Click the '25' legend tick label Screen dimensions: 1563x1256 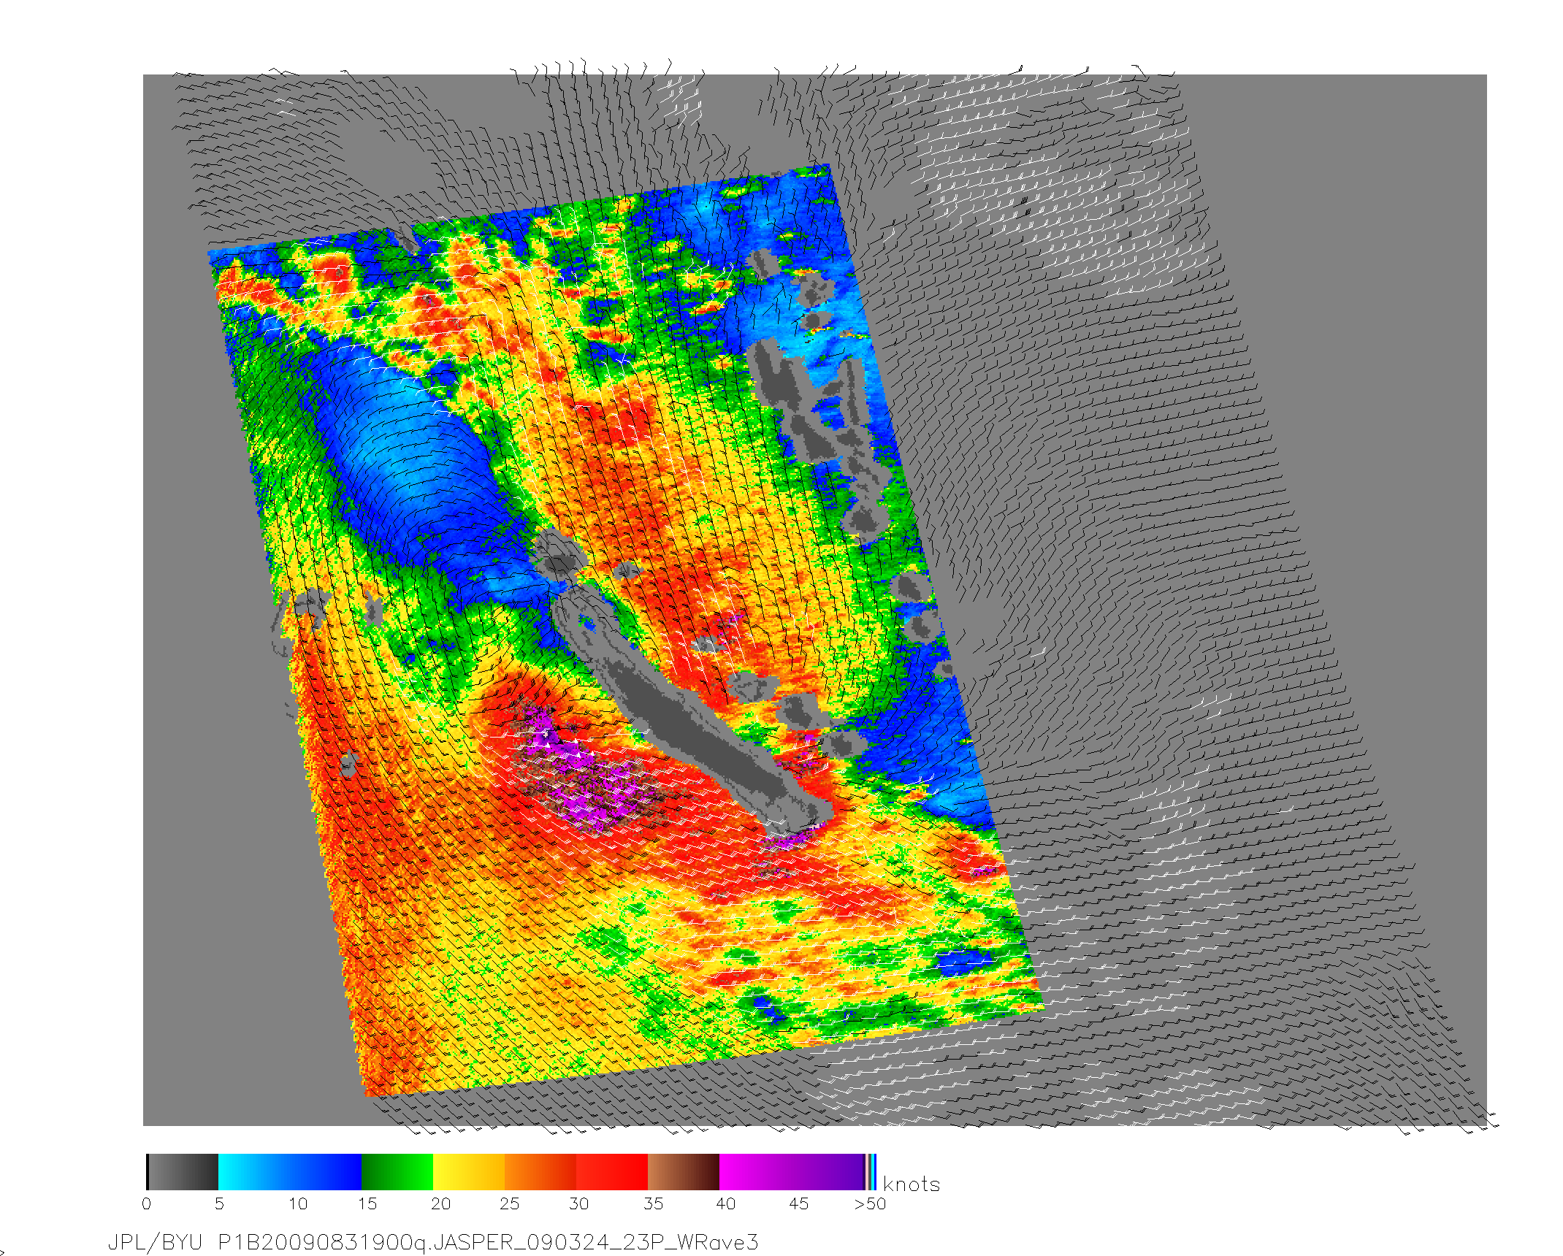coord(509,1203)
